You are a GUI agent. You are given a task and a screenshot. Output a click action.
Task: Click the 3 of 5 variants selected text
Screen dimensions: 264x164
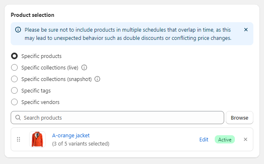click(x=80, y=143)
